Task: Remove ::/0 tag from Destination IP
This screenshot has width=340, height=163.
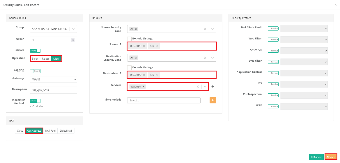Action: [157, 75]
